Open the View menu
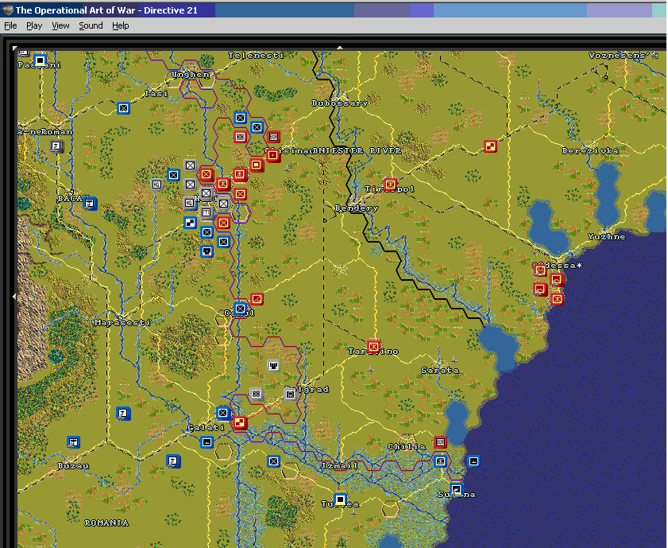The image size is (668, 548). pyautogui.click(x=60, y=25)
